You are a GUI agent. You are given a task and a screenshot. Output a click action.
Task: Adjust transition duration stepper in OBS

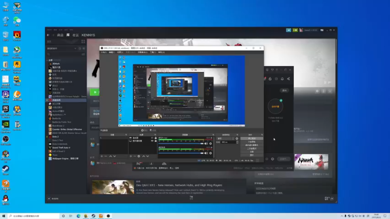click(x=237, y=142)
